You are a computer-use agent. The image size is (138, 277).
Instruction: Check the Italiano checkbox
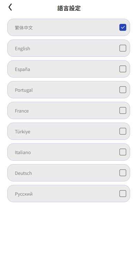[x=123, y=152]
